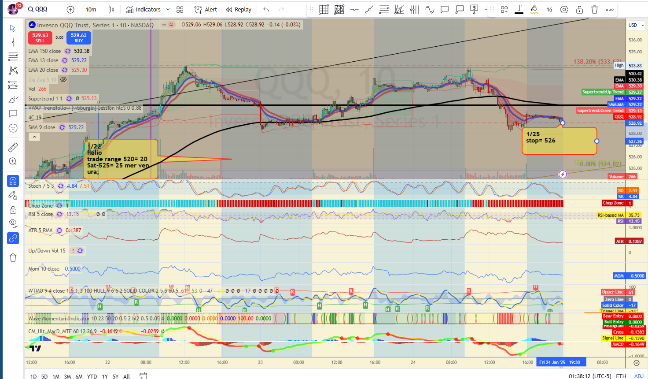
Task: Select the Gann fan tool
Action: click(399, 9)
